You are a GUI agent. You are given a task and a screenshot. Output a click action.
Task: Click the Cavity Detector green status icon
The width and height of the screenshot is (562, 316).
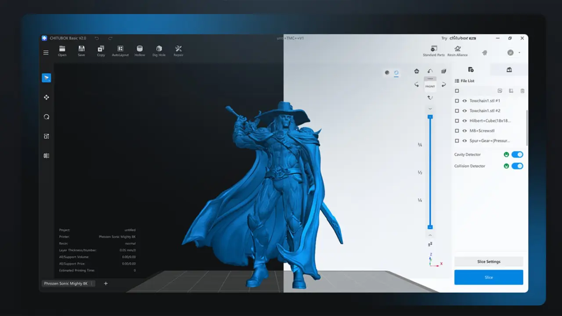point(506,154)
